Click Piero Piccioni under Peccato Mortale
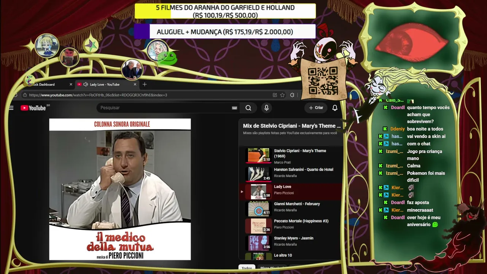Screen dimensions: 487x274 284,227
